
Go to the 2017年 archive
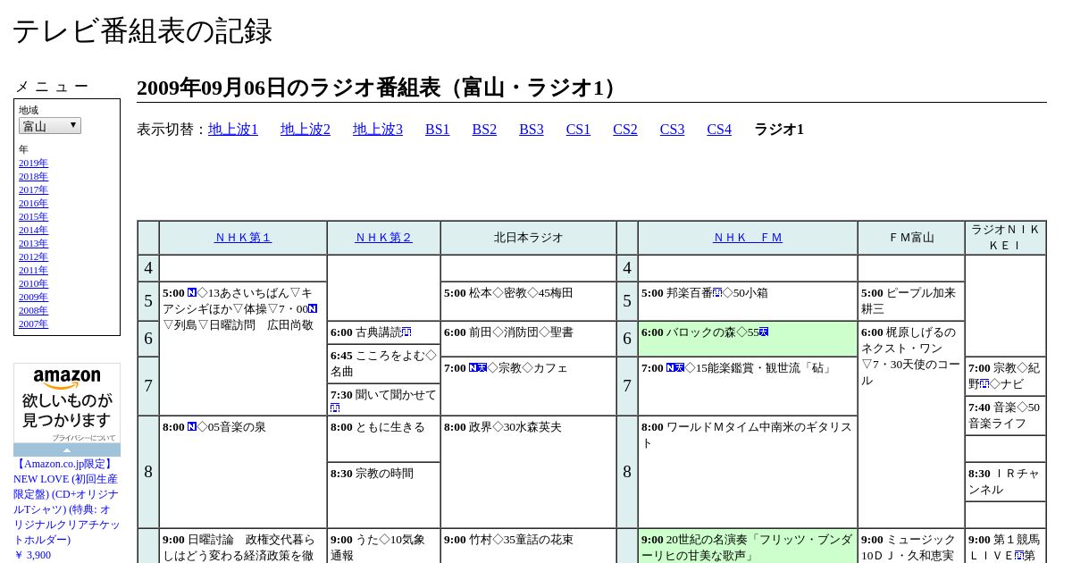[x=33, y=189]
